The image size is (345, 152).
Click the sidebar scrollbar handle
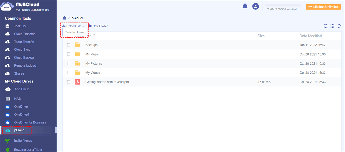[x=56, y=130]
